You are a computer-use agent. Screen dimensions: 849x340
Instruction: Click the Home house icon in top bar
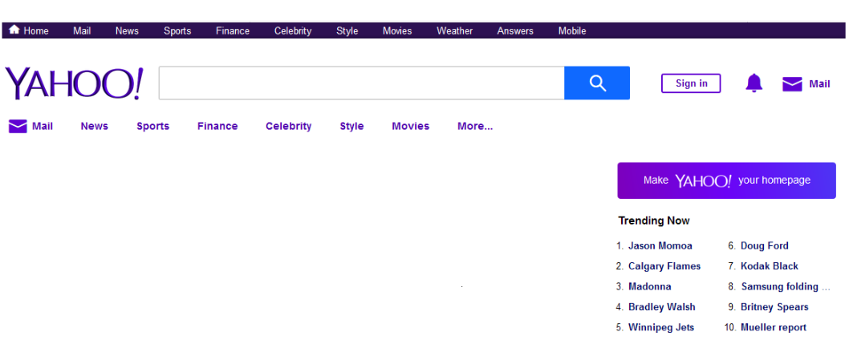point(14,30)
